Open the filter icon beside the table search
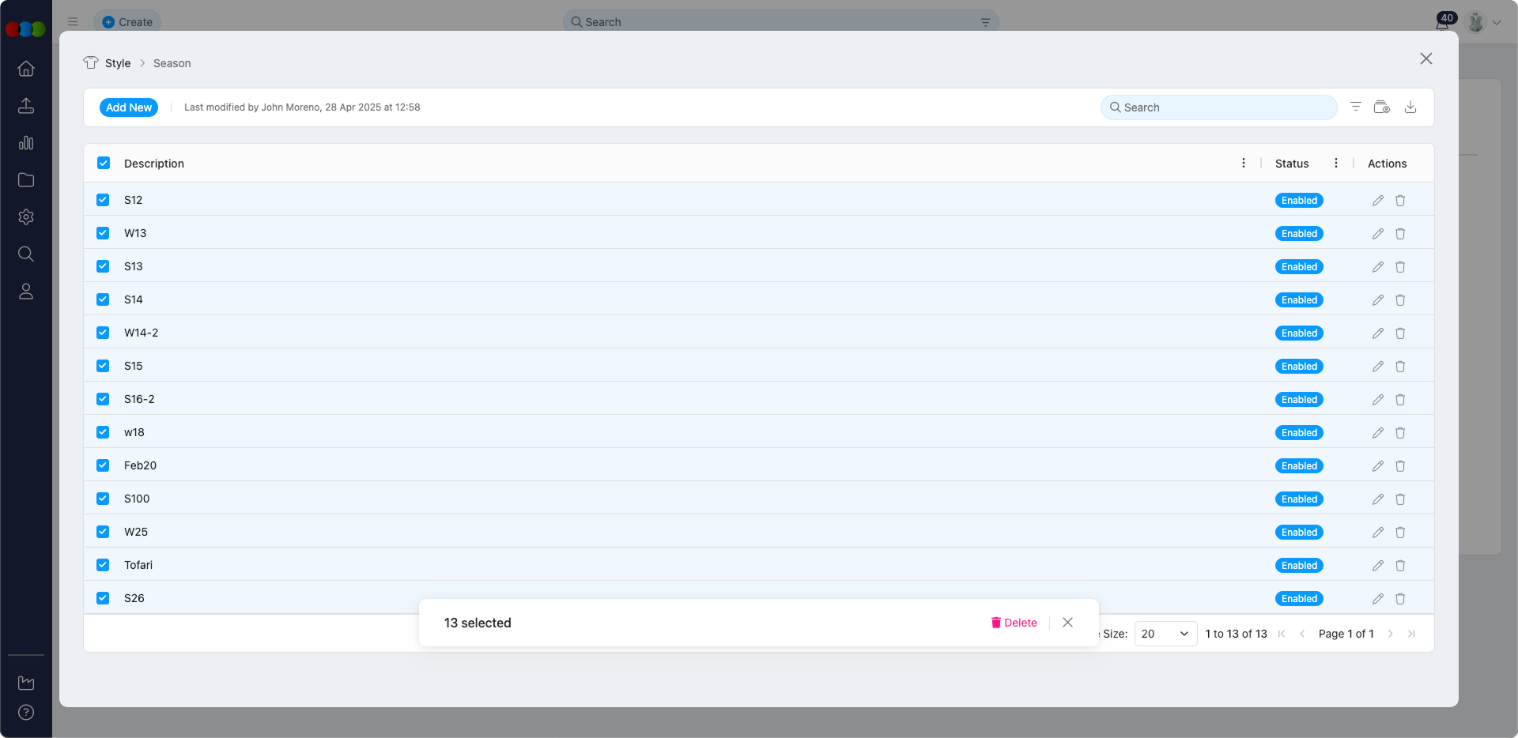 click(1355, 107)
